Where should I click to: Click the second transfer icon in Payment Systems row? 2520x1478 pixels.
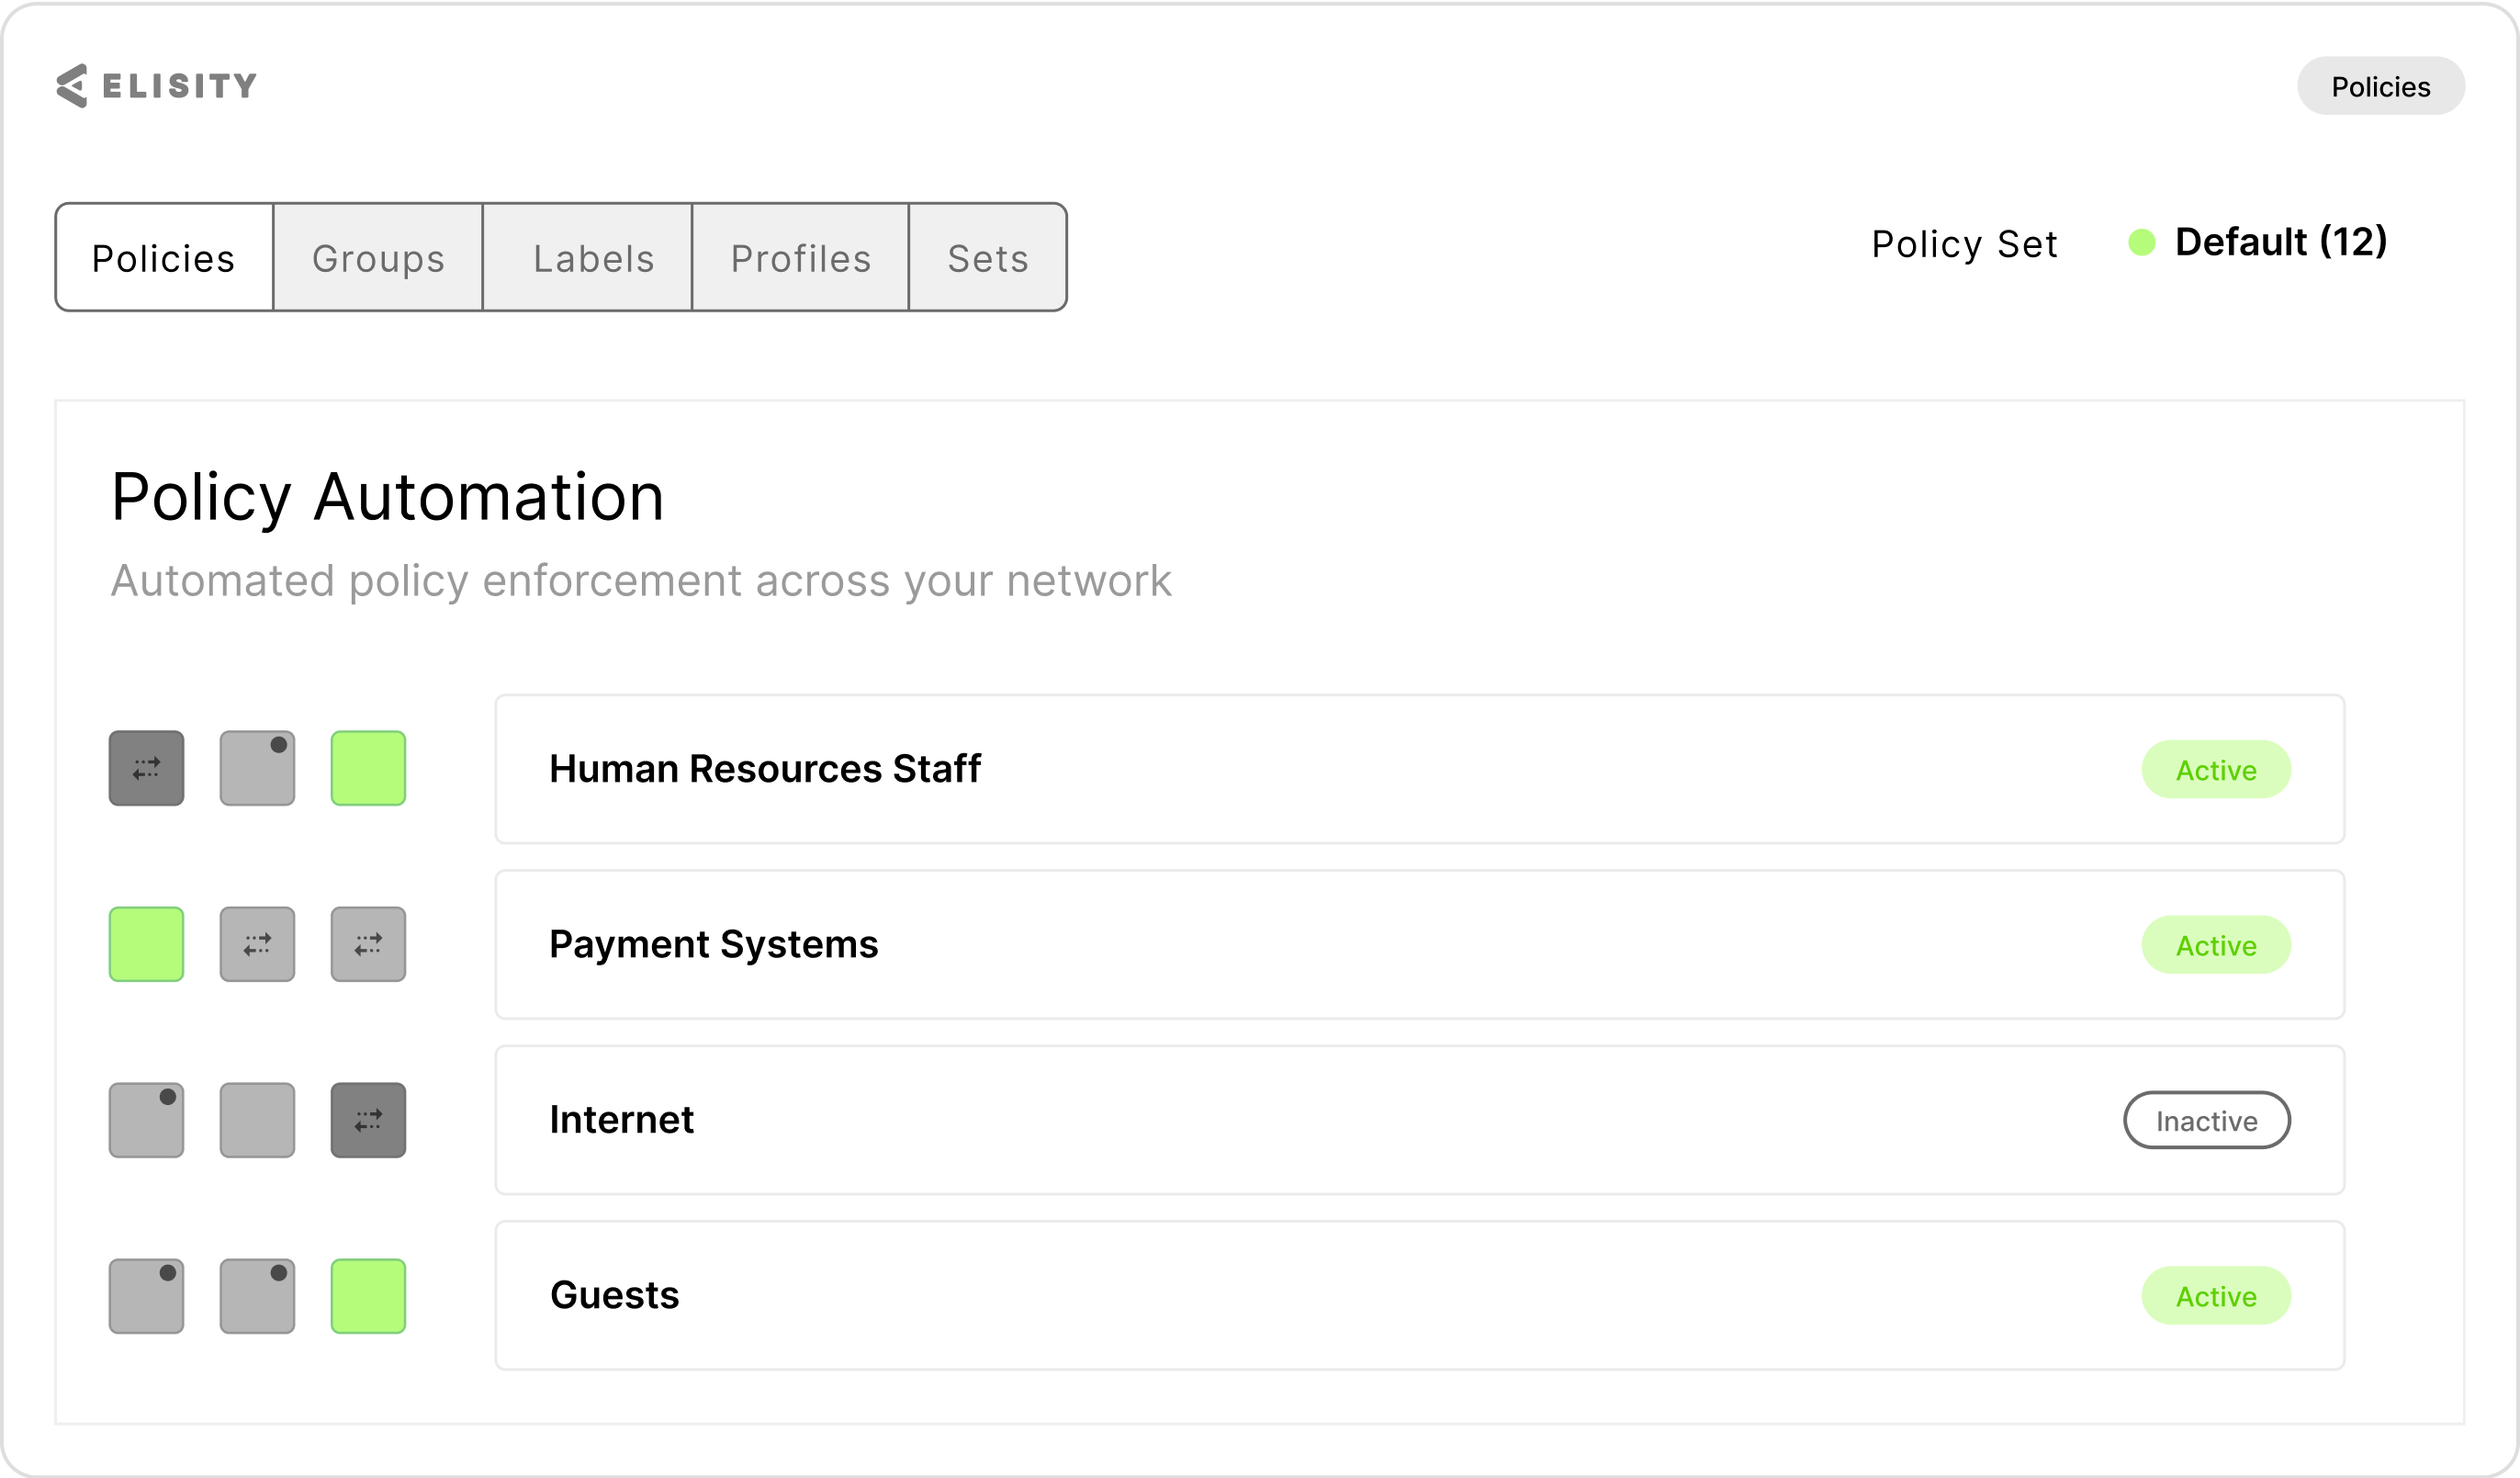click(x=368, y=944)
